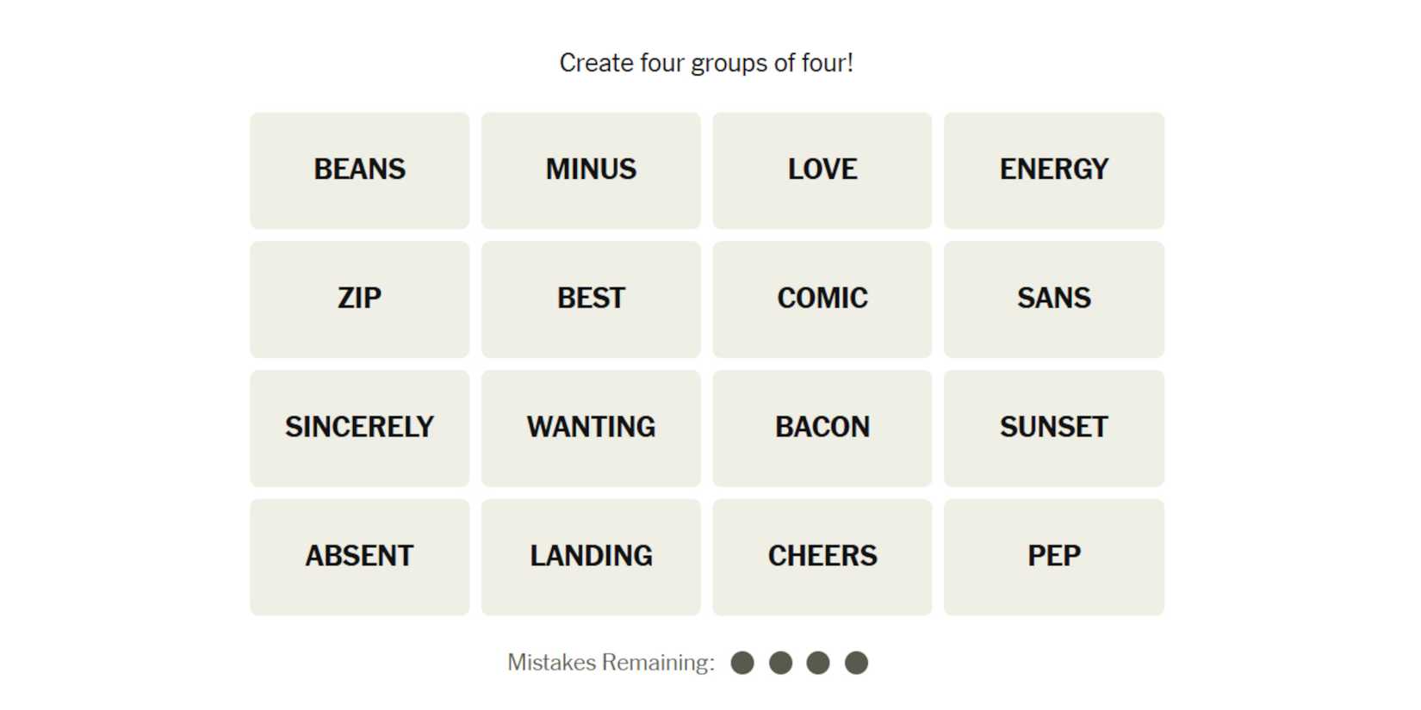Click the LANDING word tile

pos(591,557)
